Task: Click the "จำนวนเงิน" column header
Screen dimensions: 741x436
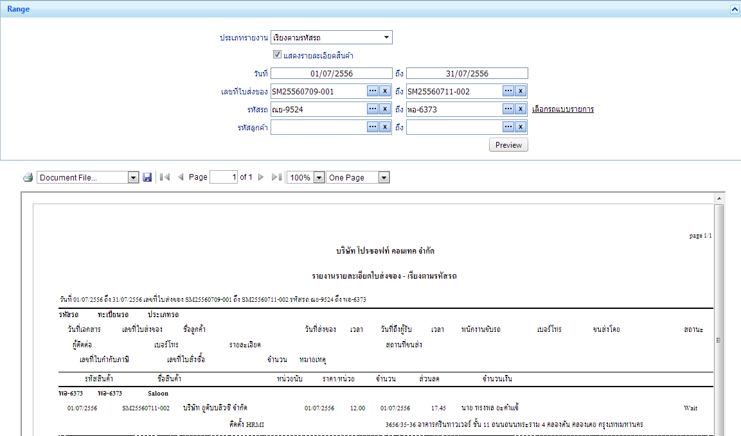Action: point(497,378)
